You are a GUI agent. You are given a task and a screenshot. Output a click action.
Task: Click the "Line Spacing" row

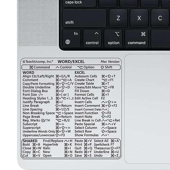(46, 109)
